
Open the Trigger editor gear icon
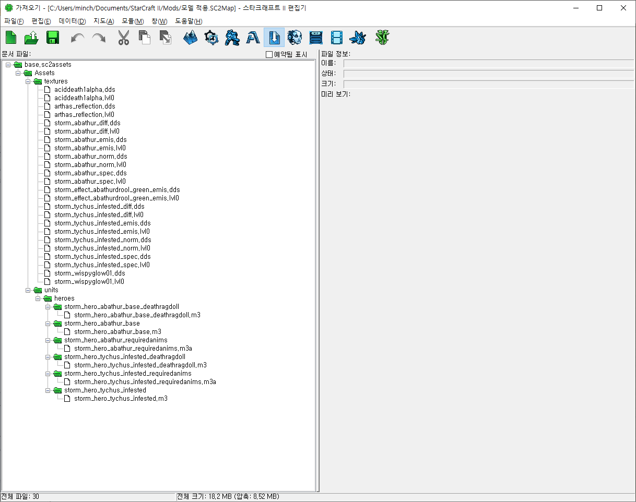pyautogui.click(x=211, y=38)
